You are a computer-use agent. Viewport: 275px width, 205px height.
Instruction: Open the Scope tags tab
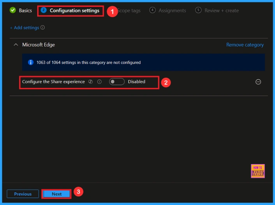129,11
